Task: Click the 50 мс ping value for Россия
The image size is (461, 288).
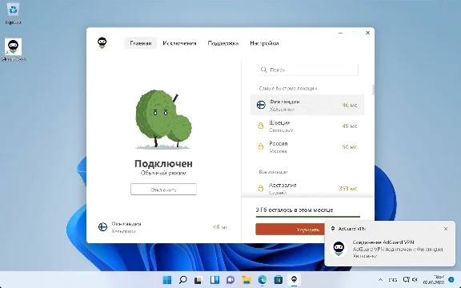Action: 350,146
